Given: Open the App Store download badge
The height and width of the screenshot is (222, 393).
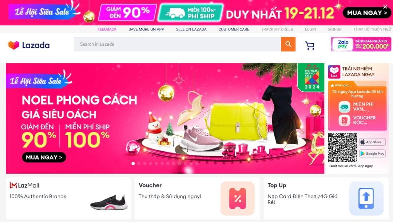Looking at the screenshot, I should [372, 142].
